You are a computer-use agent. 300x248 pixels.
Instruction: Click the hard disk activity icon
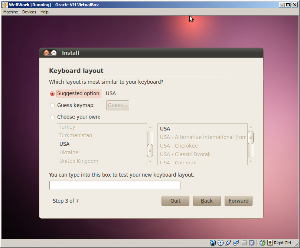point(213,243)
